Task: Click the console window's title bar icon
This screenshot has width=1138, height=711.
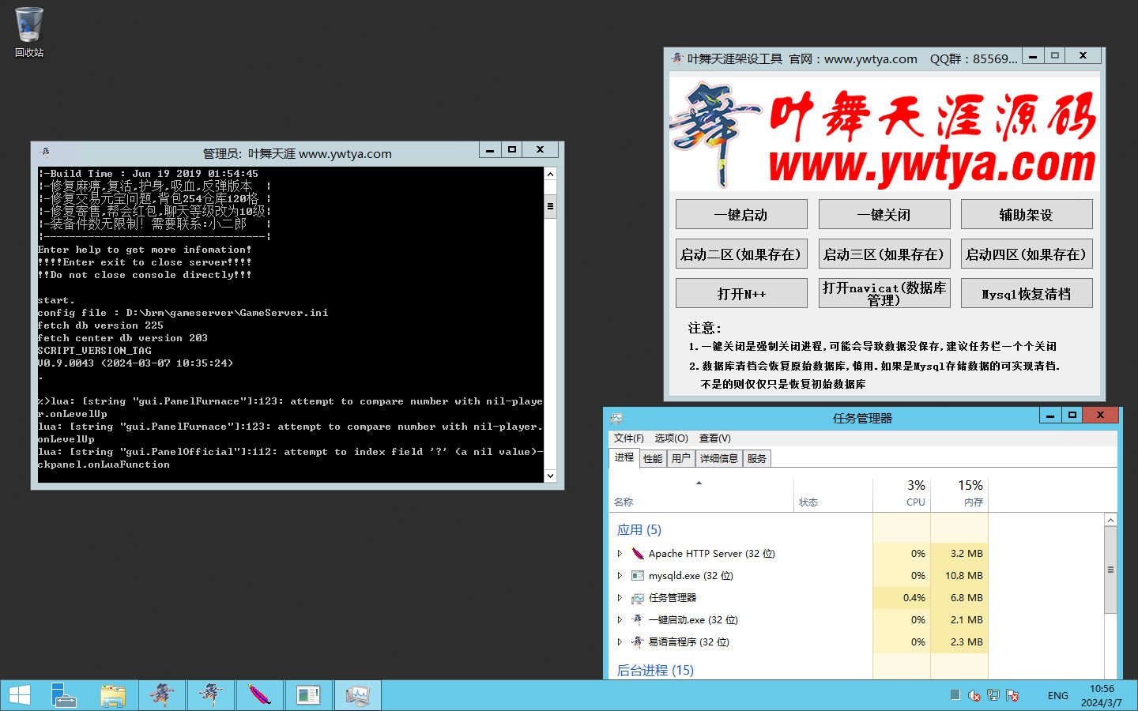Action: point(44,152)
